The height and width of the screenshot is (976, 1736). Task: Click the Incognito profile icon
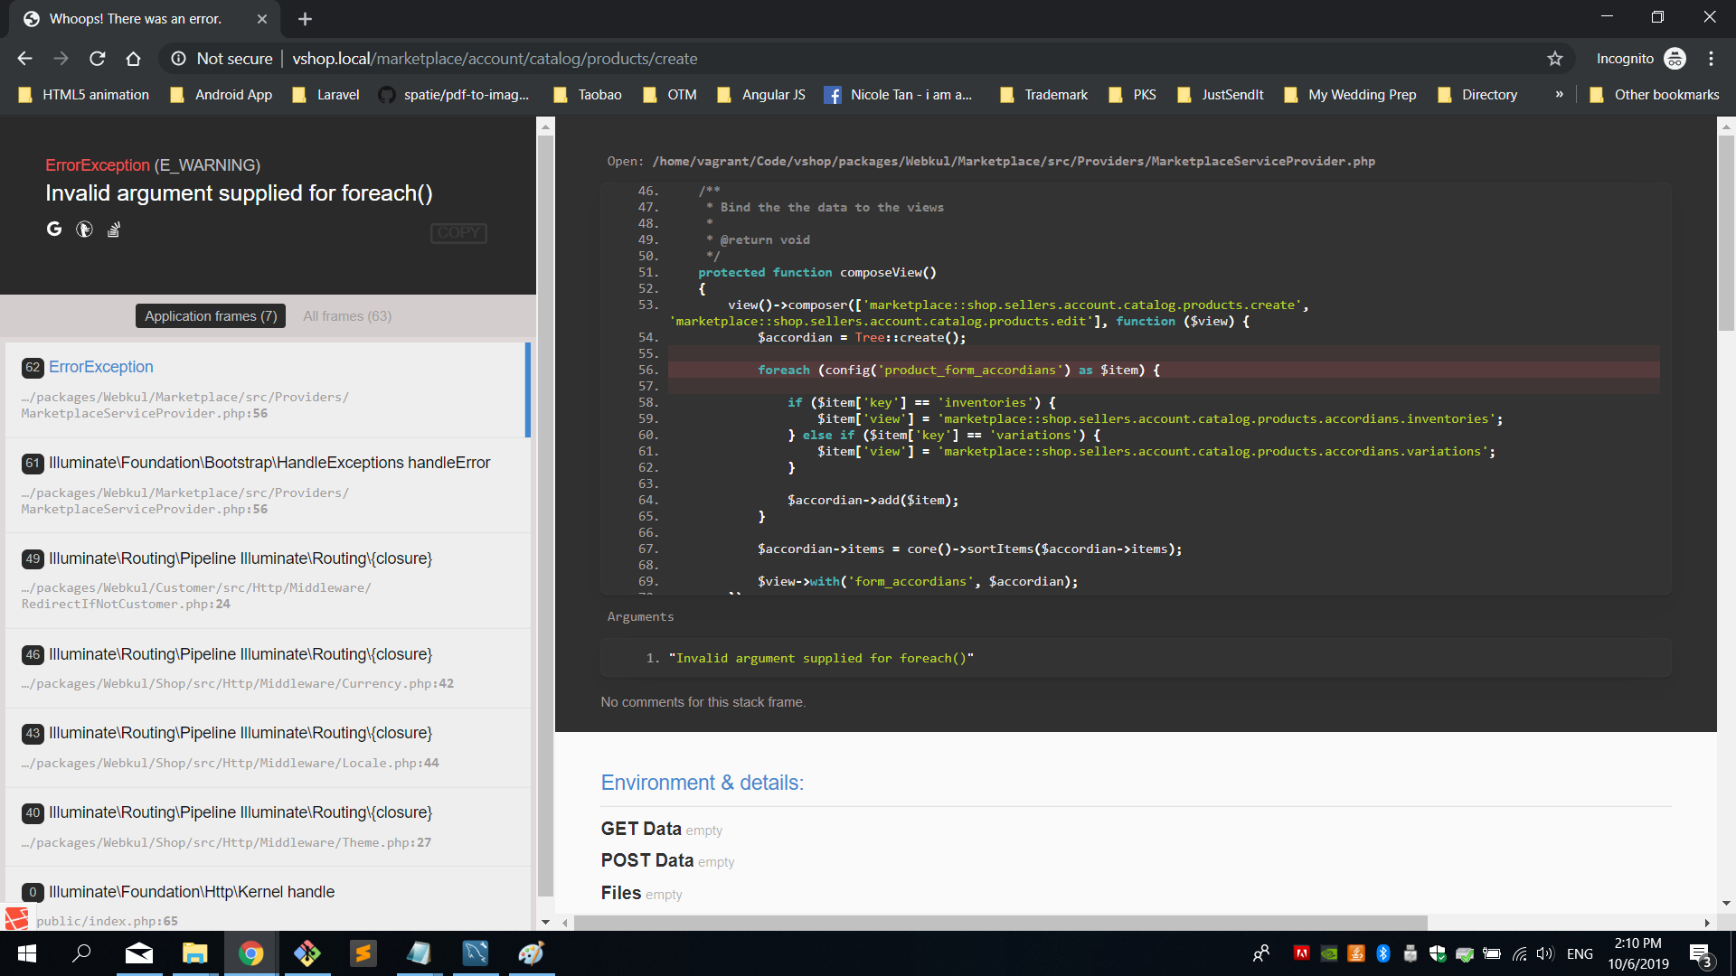pos(1676,59)
